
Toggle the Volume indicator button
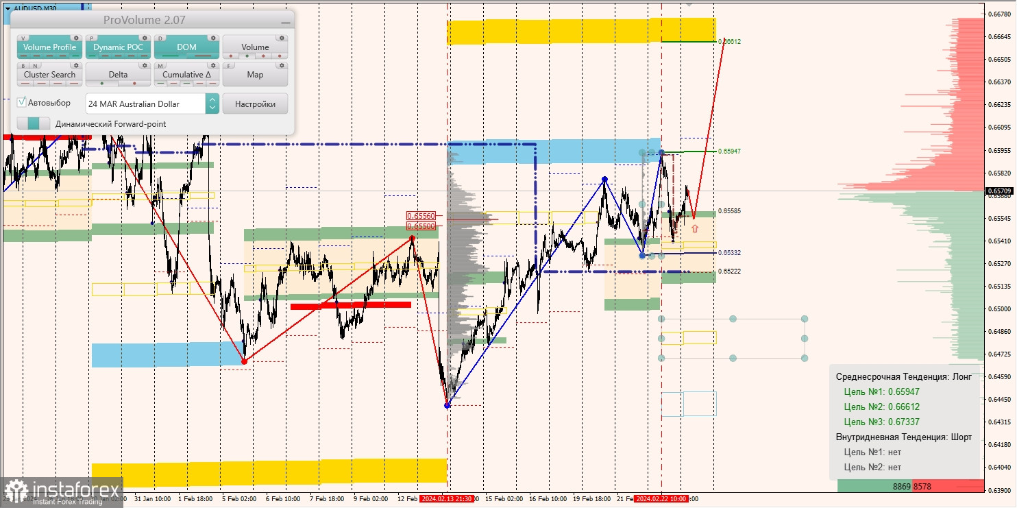(x=255, y=47)
